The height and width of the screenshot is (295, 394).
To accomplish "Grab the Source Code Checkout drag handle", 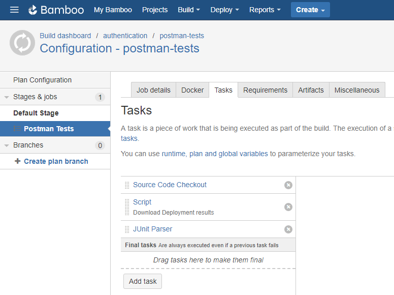I will pyautogui.click(x=127, y=185).
